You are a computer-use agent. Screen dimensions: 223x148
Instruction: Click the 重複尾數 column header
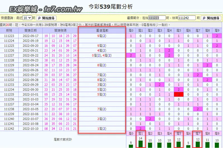[102, 31]
